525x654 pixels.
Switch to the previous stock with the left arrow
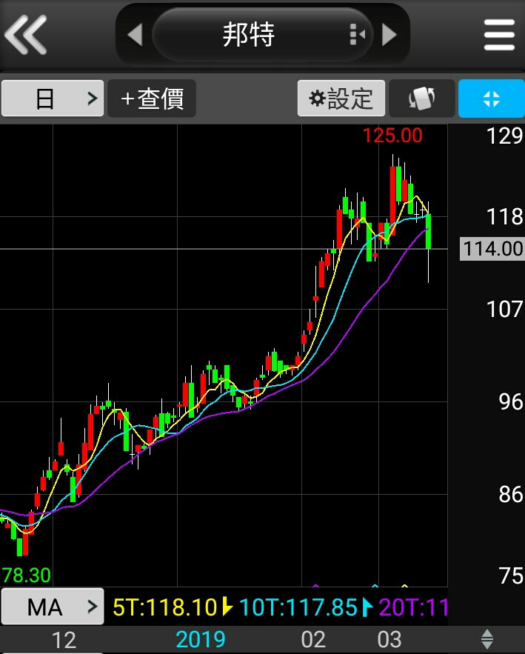tap(135, 35)
